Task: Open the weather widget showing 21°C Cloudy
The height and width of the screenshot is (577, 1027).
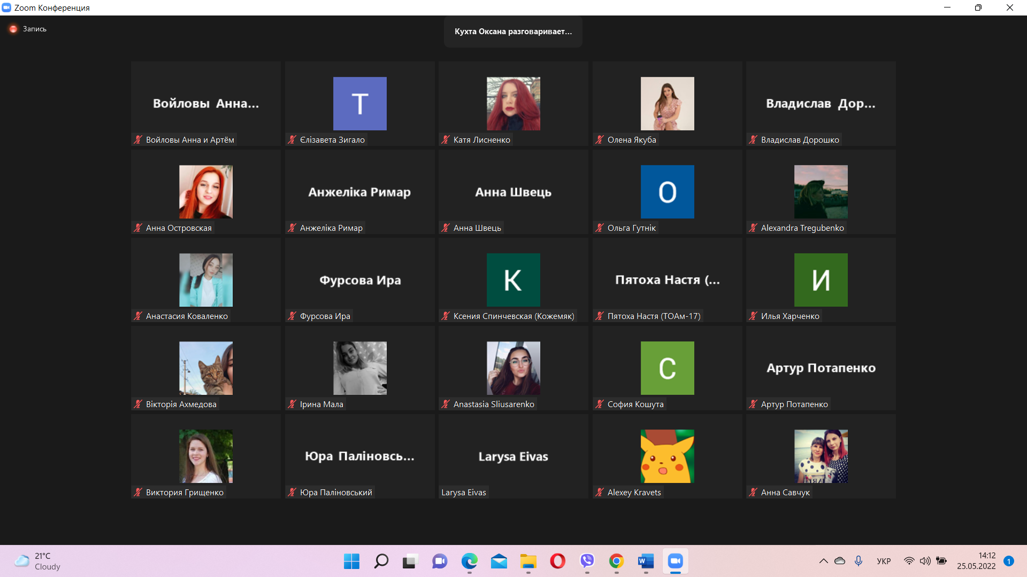Action: (x=37, y=561)
